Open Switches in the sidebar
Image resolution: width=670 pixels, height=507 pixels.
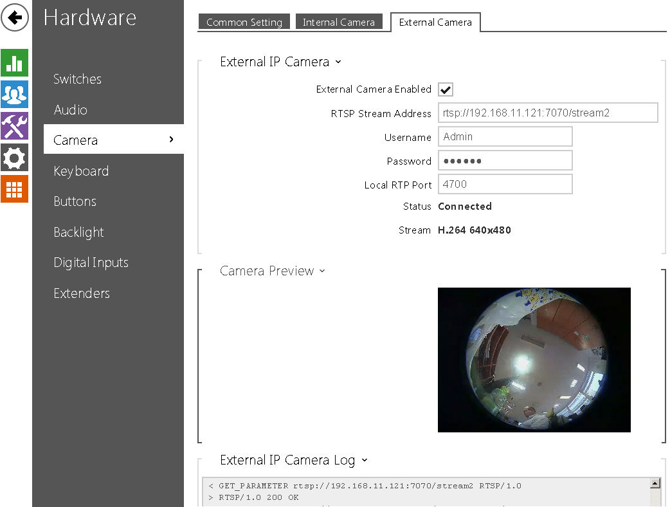(x=77, y=79)
